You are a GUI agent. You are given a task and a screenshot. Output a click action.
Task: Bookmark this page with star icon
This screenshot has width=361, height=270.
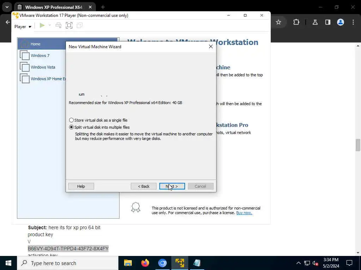click(279, 22)
